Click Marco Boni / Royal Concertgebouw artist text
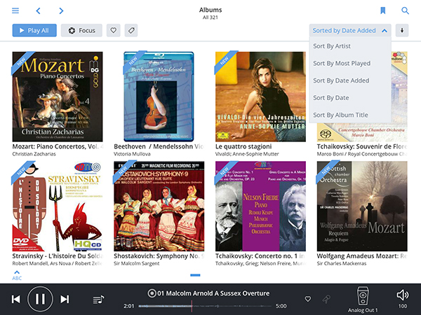The image size is (421, 315). 362,154
